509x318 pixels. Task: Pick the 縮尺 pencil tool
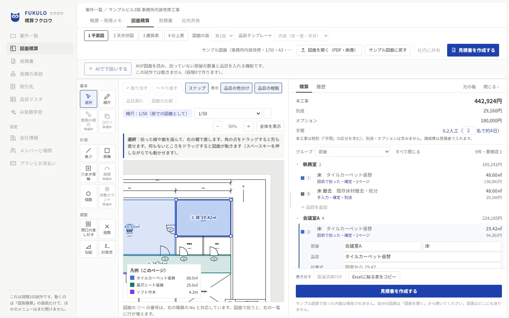pyautogui.click(x=107, y=99)
